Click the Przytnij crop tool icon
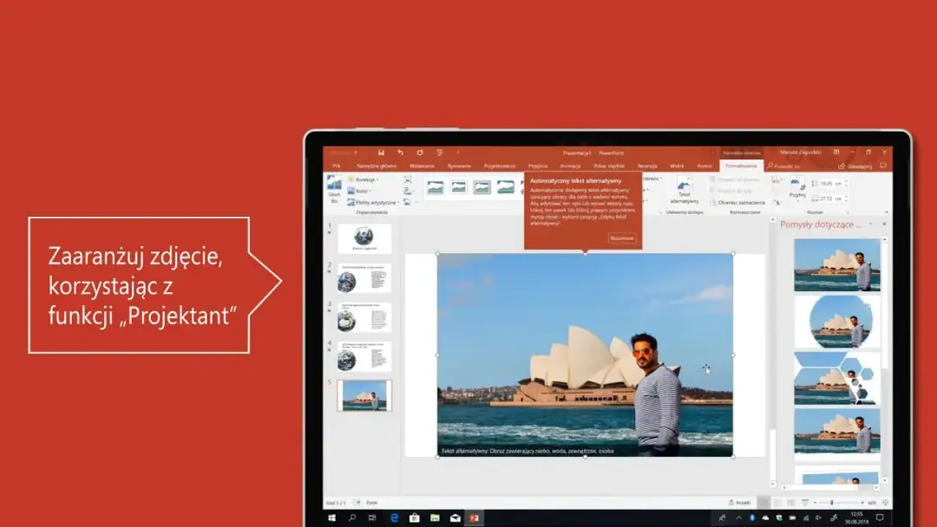Screen dimensions: 937x527 coord(796,188)
